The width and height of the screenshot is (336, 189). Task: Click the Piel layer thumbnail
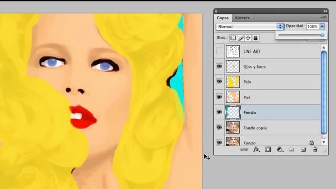pos(233,97)
